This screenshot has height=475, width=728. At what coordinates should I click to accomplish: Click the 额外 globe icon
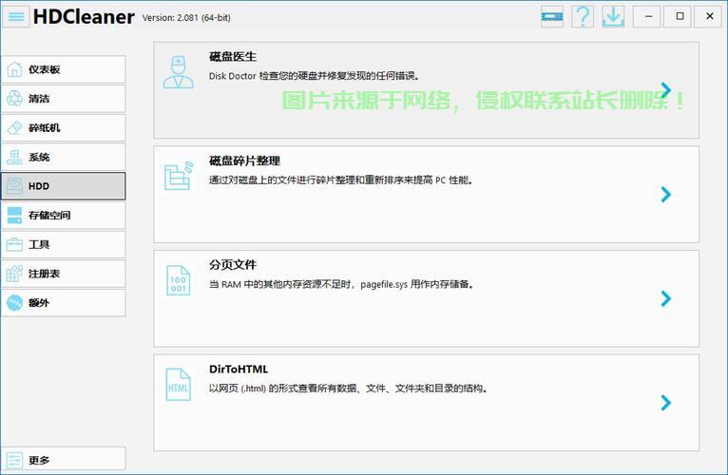[x=14, y=303]
